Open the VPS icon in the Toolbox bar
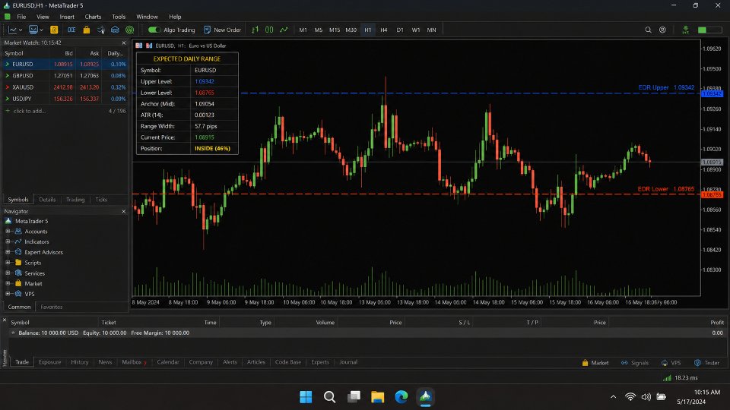 tap(665, 363)
